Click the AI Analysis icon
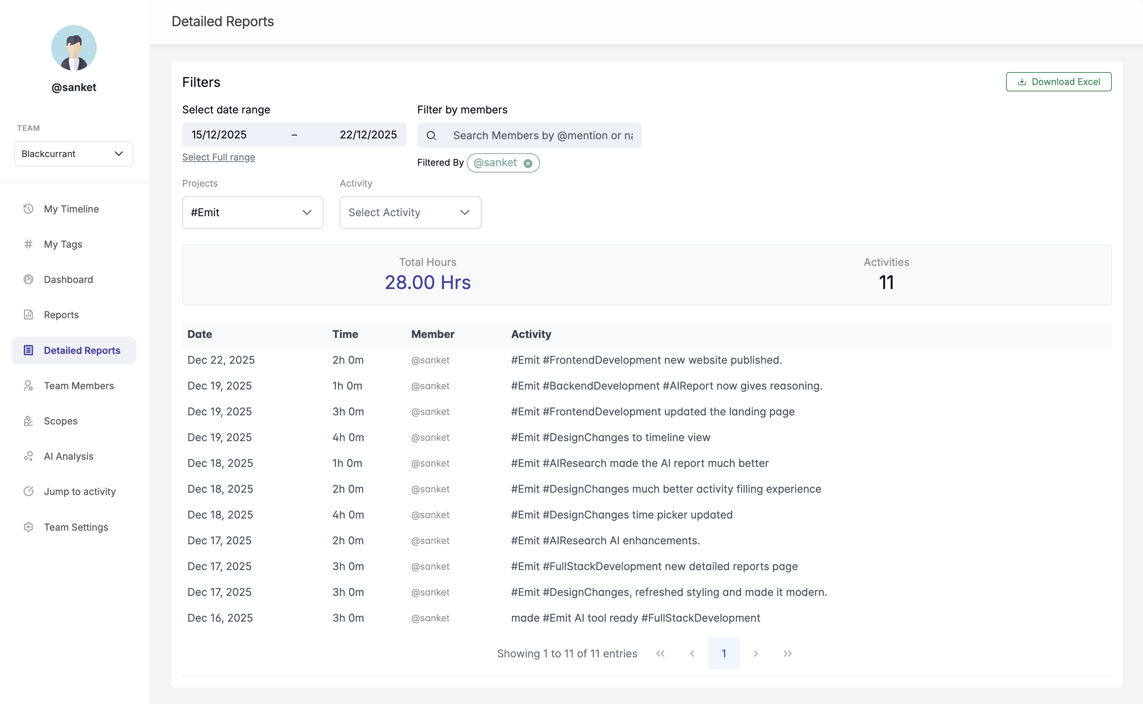1143x704 pixels. 28,456
